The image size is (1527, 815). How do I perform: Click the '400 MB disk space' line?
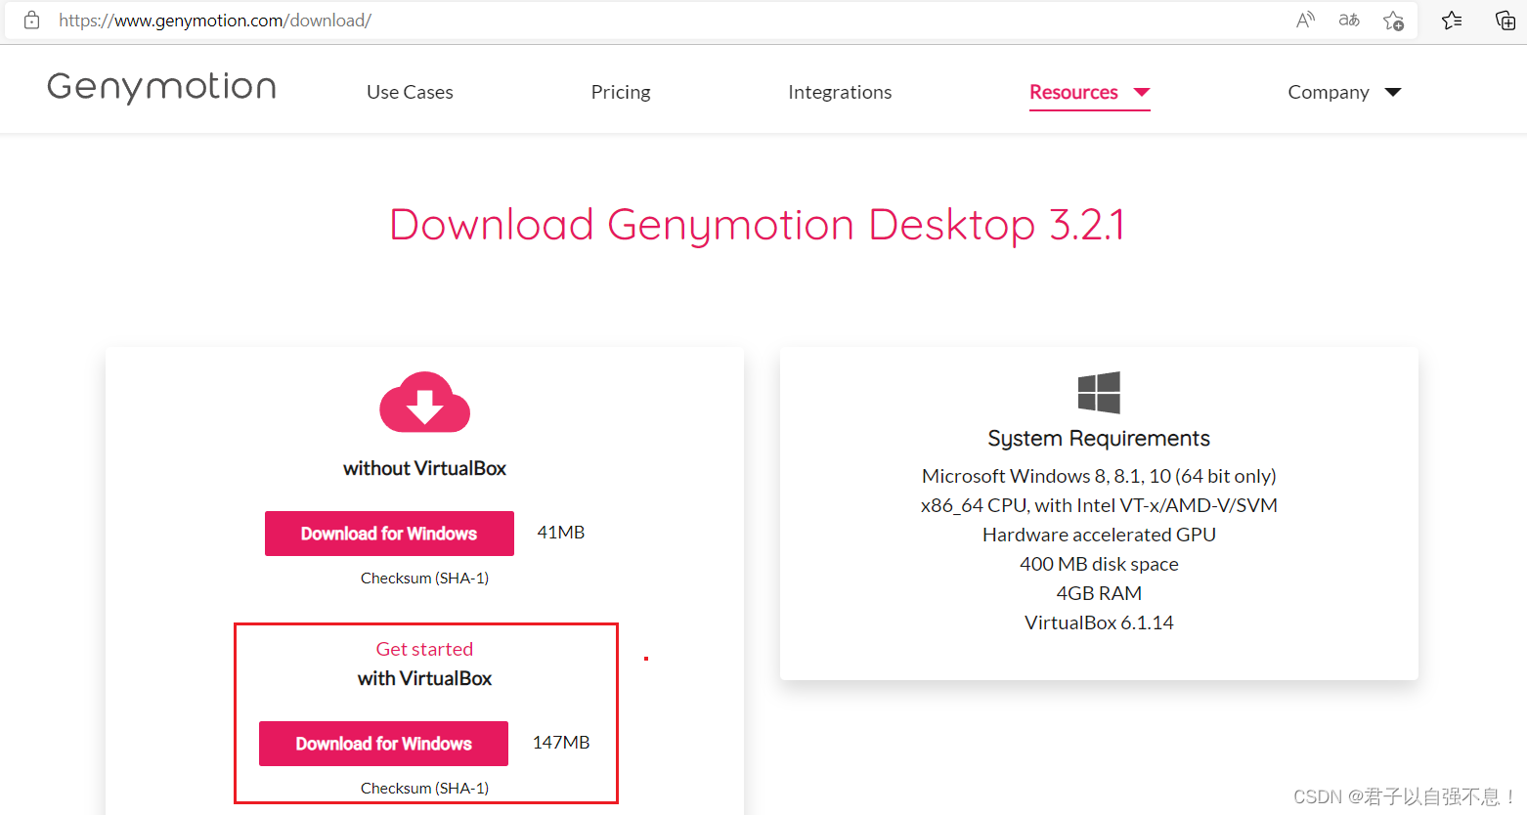pos(1099,564)
